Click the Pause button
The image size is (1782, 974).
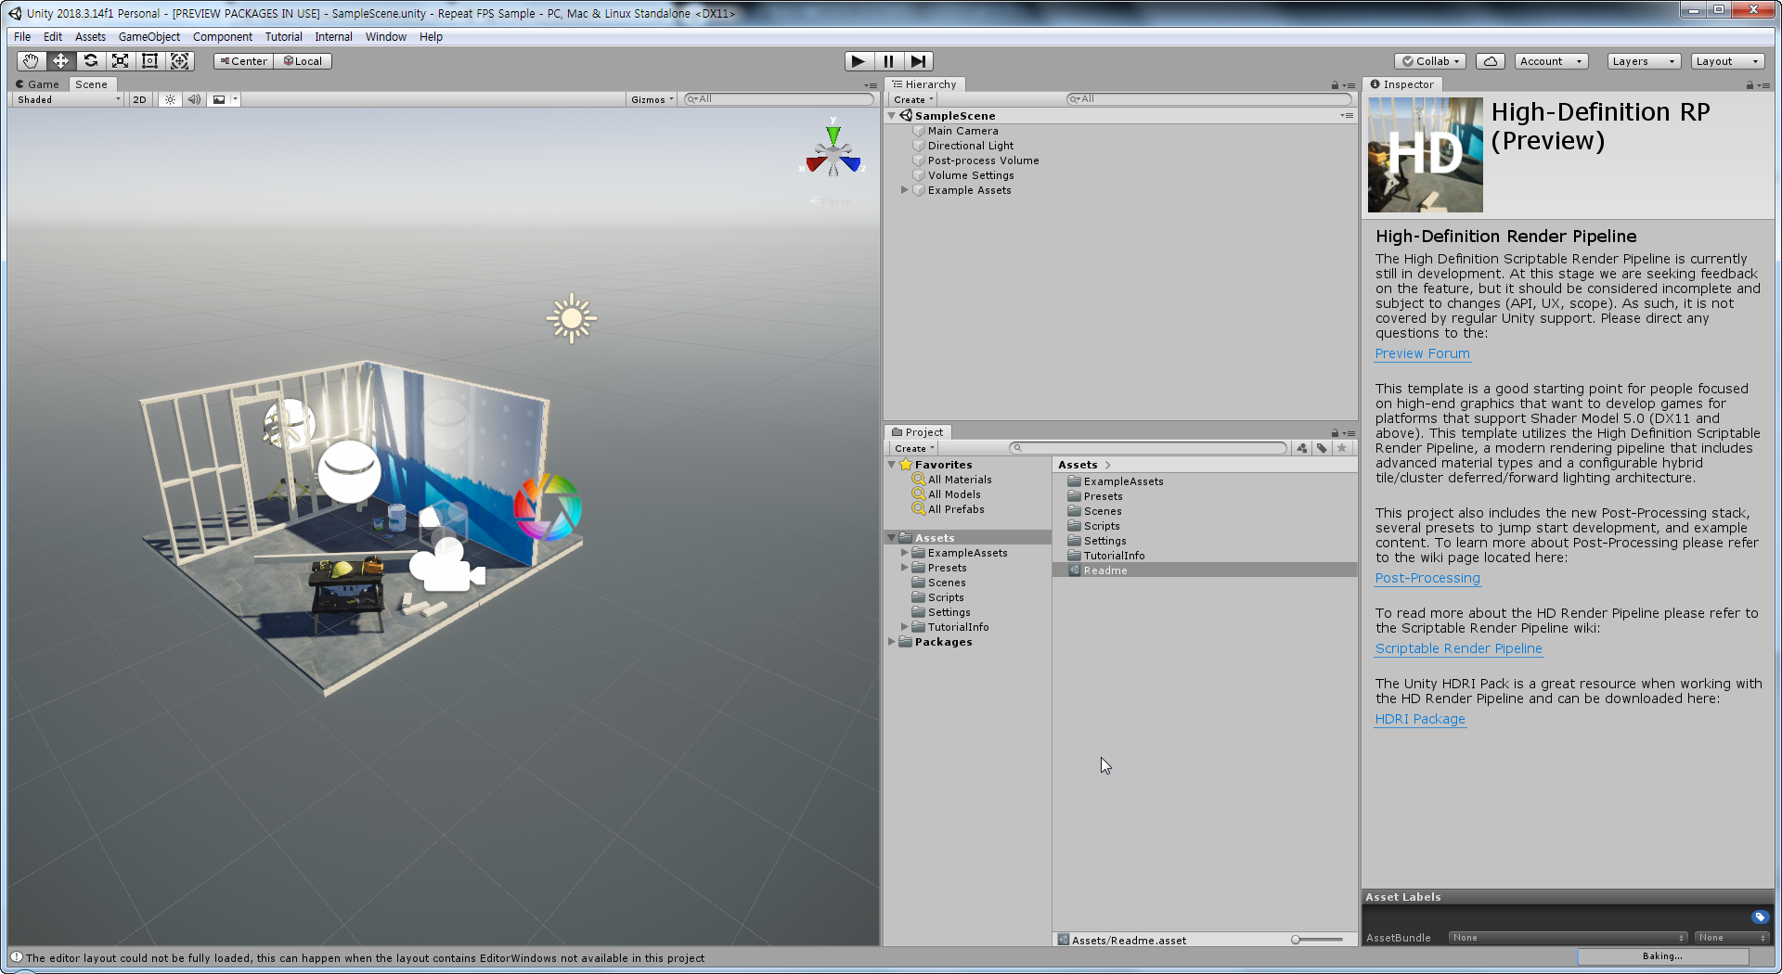[888, 61]
